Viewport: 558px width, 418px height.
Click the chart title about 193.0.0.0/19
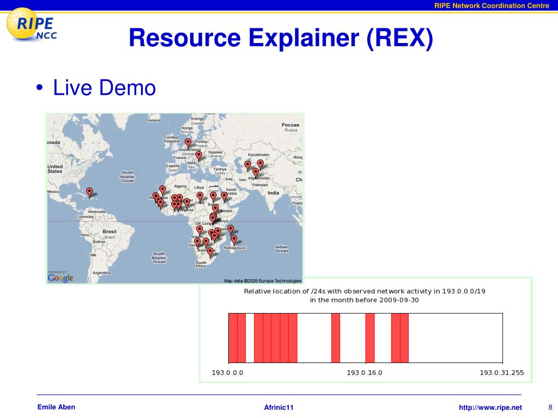(365, 296)
